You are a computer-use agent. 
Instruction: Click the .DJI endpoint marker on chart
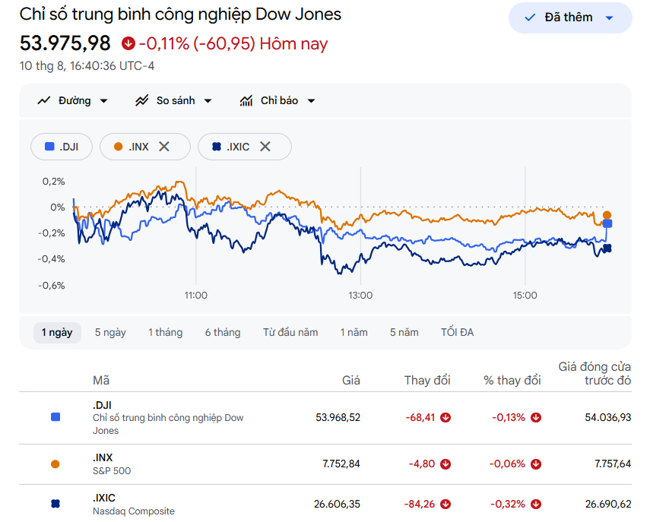607,223
